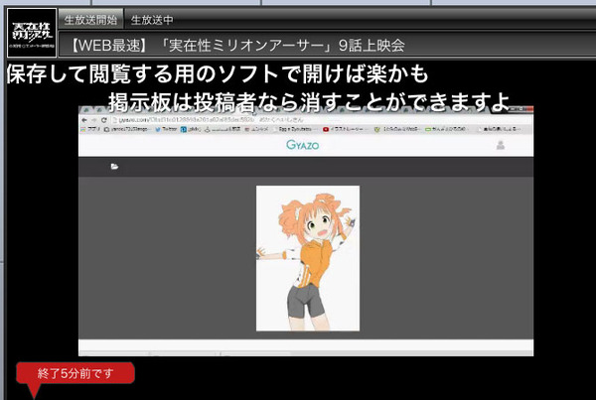596x400 pixels.
Task: Open the YouTube イラストレーター bookmark
Action: (344, 129)
